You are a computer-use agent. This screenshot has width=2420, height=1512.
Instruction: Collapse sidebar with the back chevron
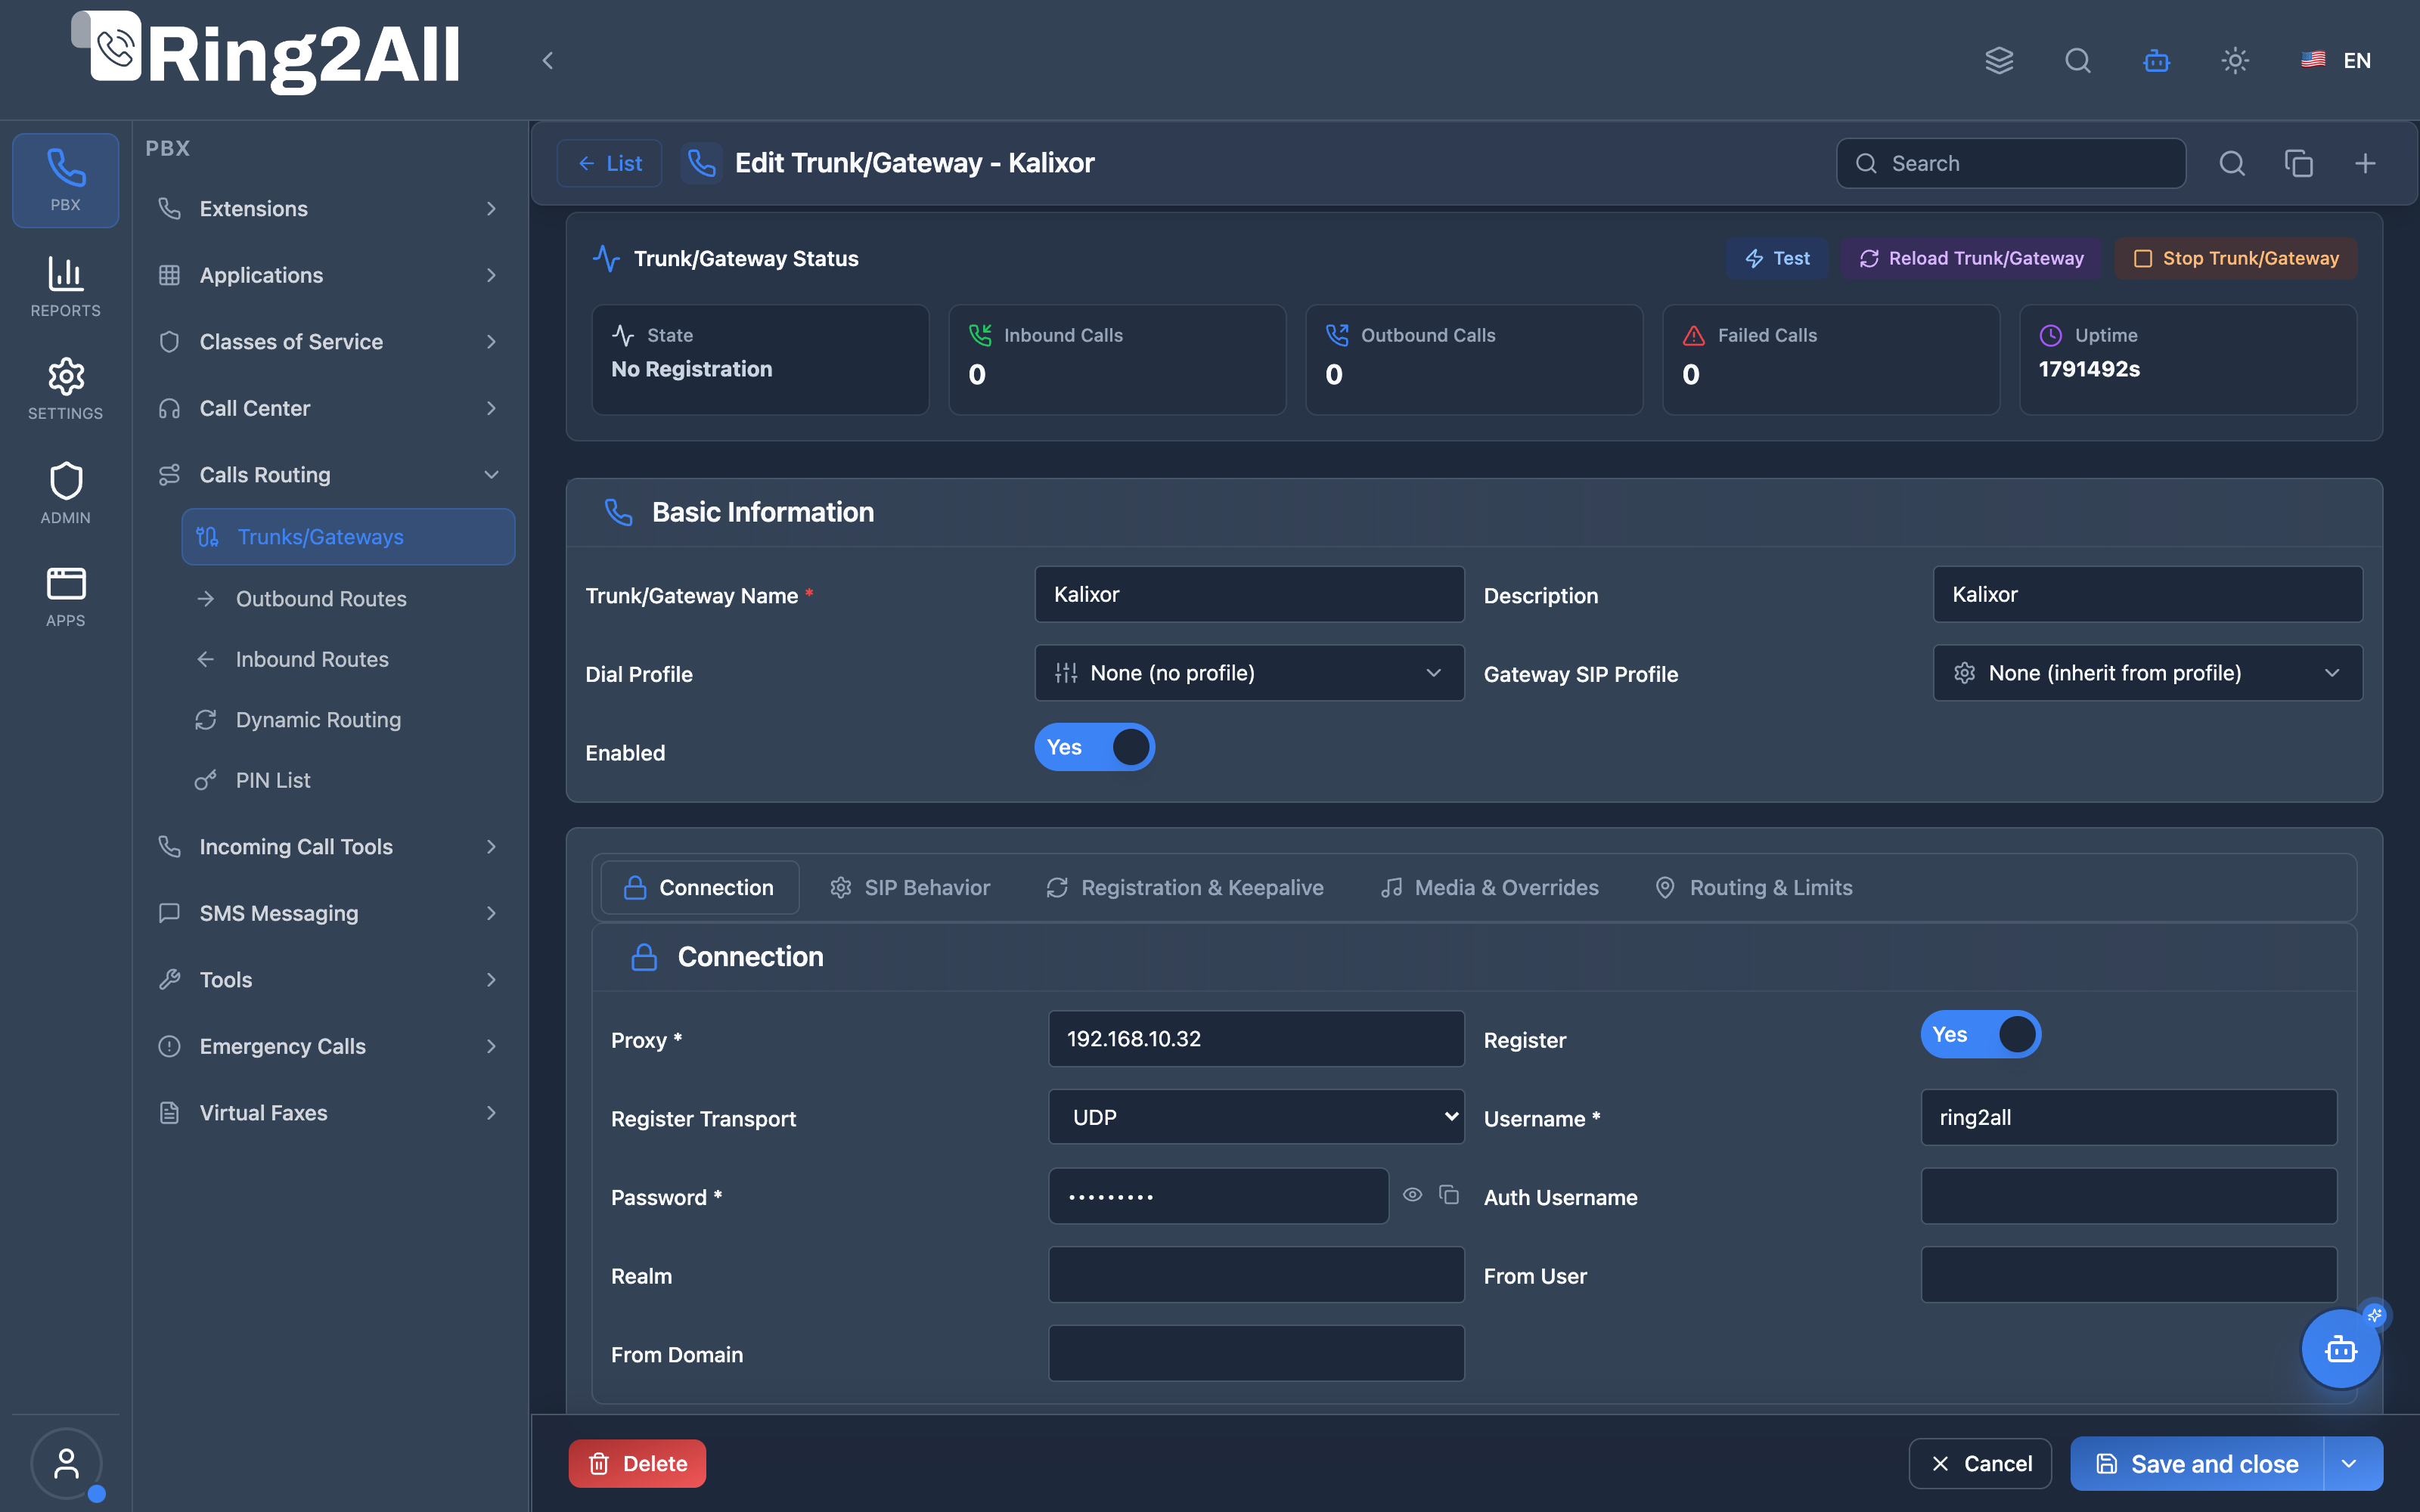[548, 60]
